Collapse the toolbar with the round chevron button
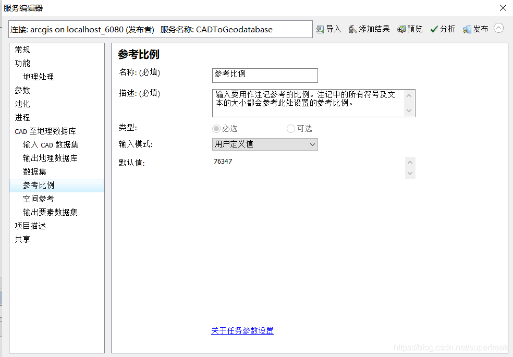The image size is (513, 357). click(498, 28)
